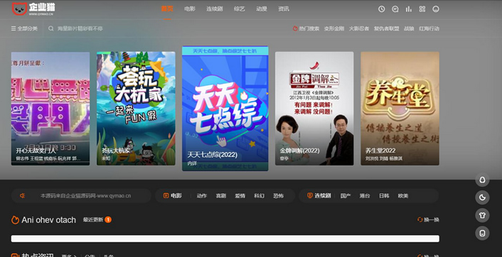Toggle night mode with the moon icon
The height and width of the screenshot is (257, 502).
482,197
